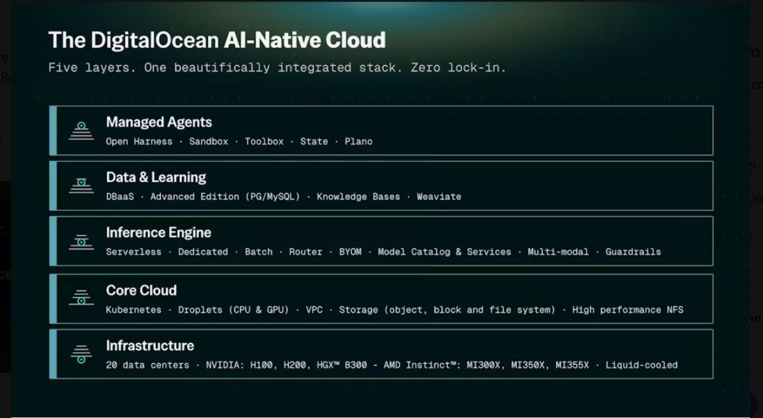This screenshot has width=763, height=418.
Task: Click 'Open Harness' in Managed Agents row
Action: pos(139,141)
